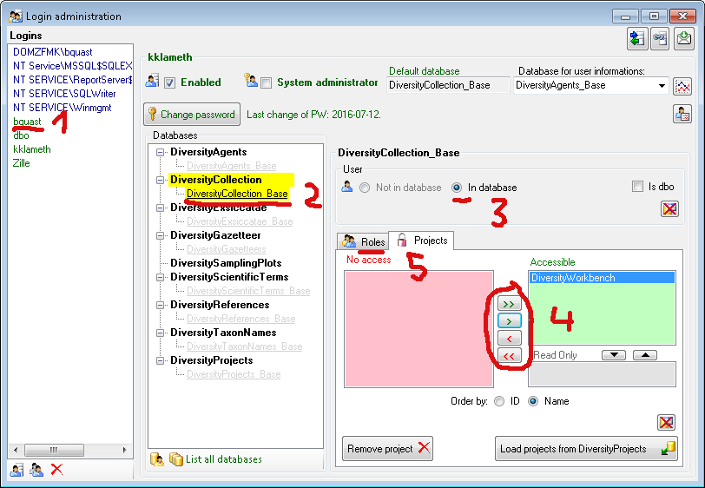This screenshot has height=488, width=705.
Task: Open the chart icon beside user database dropdown
Action: click(x=683, y=85)
